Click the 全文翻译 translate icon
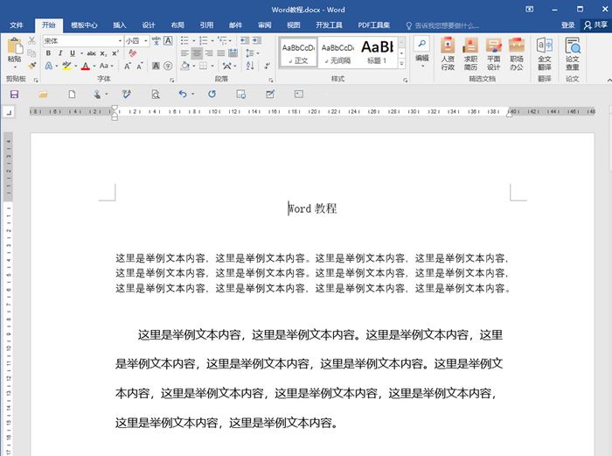The width and height of the screenshot is (612, 456). tap(545, 54)
